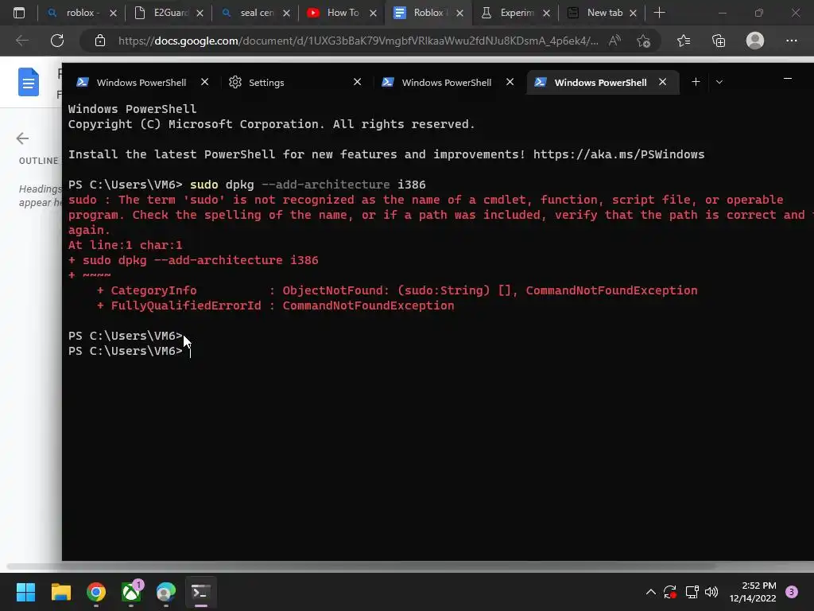This screenshot has height=611, width=814.
Task: Go to Google Docs home via blue icon
Action: pyautogui.click(x=29, y=82)
